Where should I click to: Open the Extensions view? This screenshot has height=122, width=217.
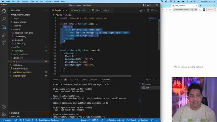pyautogui.click(x=4, y=42)
